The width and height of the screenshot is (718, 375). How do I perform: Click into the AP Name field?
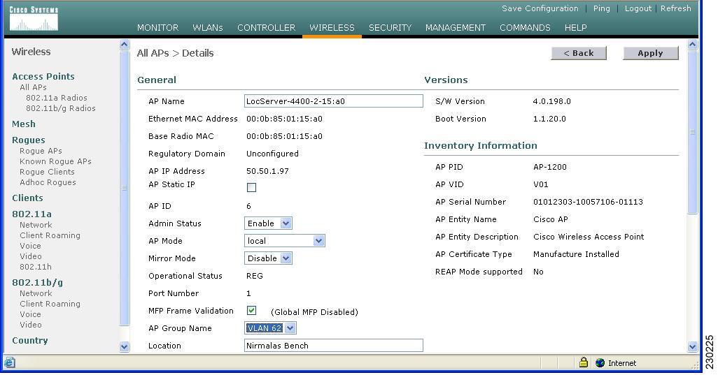(x=333, y=101)
